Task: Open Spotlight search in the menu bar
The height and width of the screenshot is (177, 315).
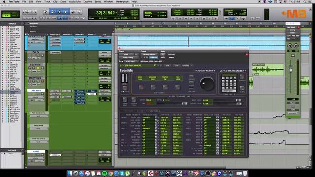Action: click(x=305, y=2)
